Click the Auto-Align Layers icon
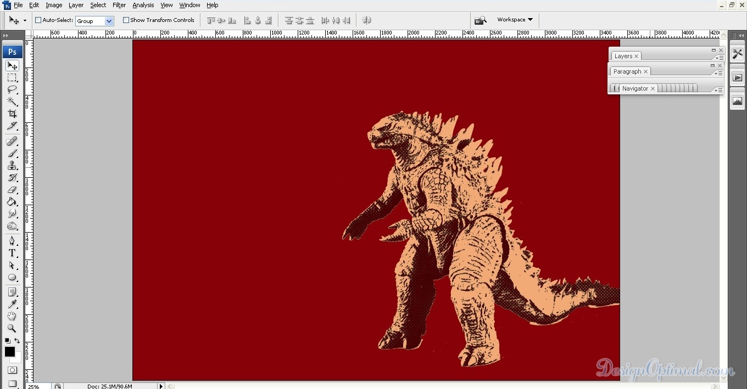The image size is (747, 389). tap(367, 20)
